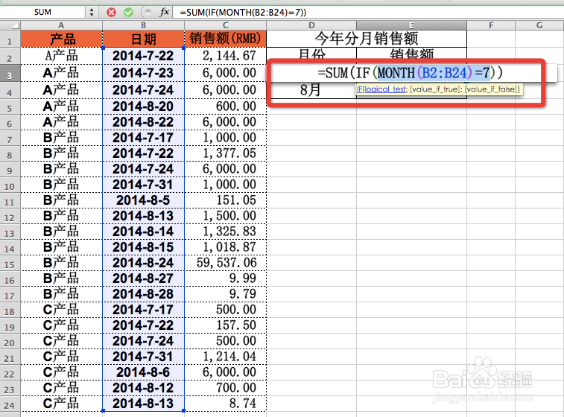This screenshot has height=417, width=564.
Task: Click sales value 1,325.83
Action: (x=226, y=232)
